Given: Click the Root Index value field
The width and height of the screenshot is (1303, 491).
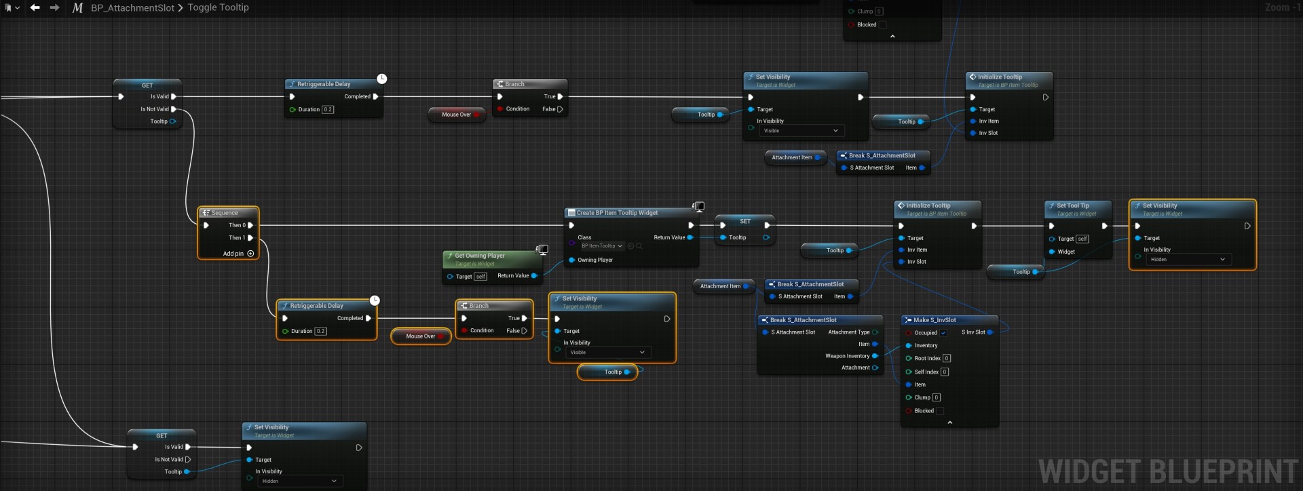Looking at the screenshot, I should (947, 359).
